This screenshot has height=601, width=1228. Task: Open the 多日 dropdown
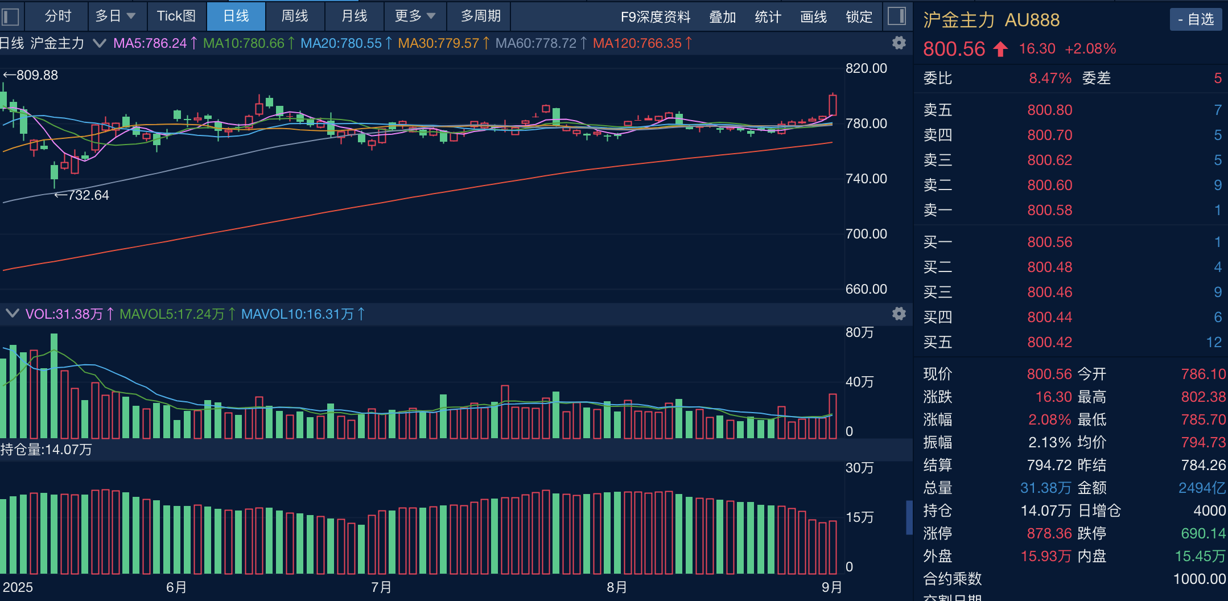[116, 16]
